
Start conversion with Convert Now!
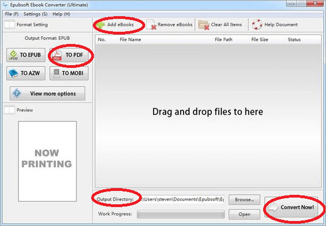point(291,207)
